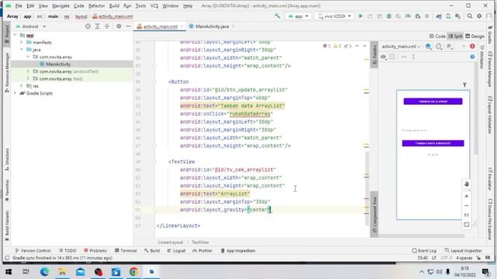Zoom in the layout preview with plus icon

(x=467, y=196)
